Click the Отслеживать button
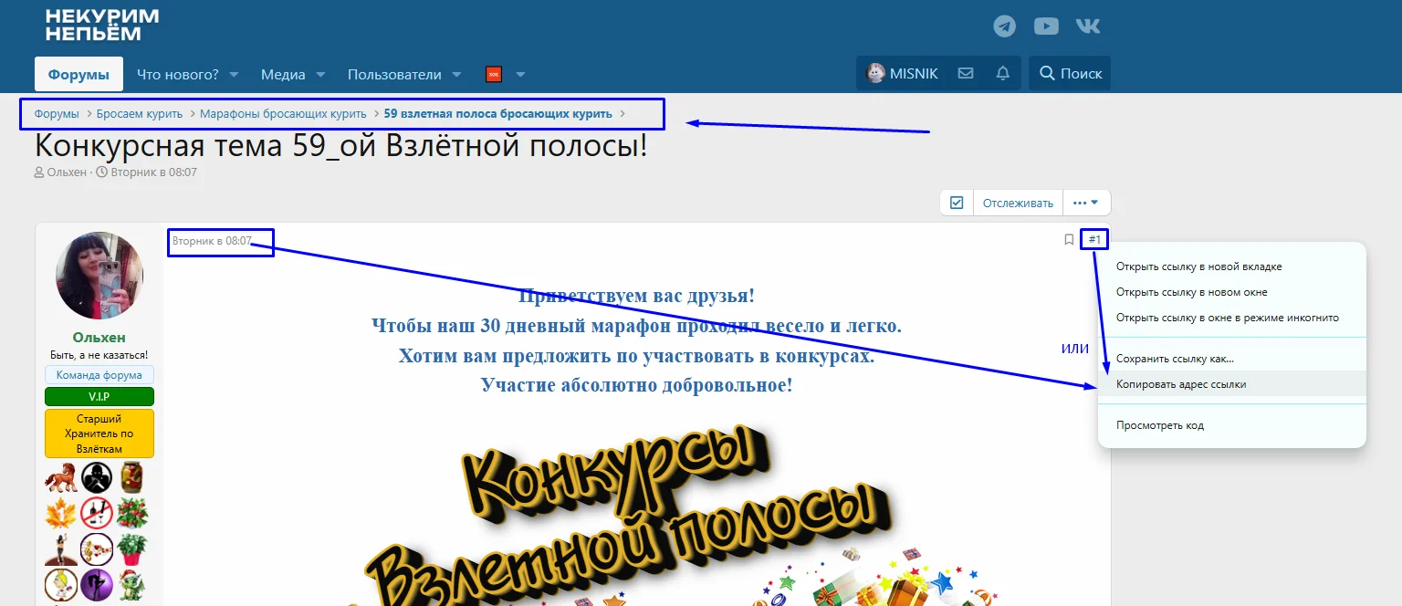The image size is (1402, 606). pos(1018,202)
